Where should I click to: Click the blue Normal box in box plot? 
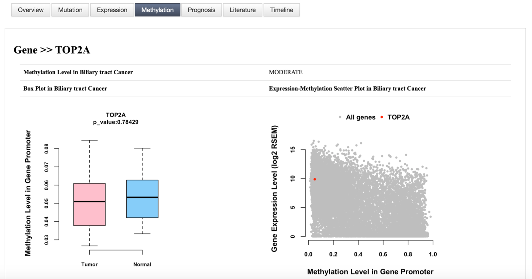point(142,206)
